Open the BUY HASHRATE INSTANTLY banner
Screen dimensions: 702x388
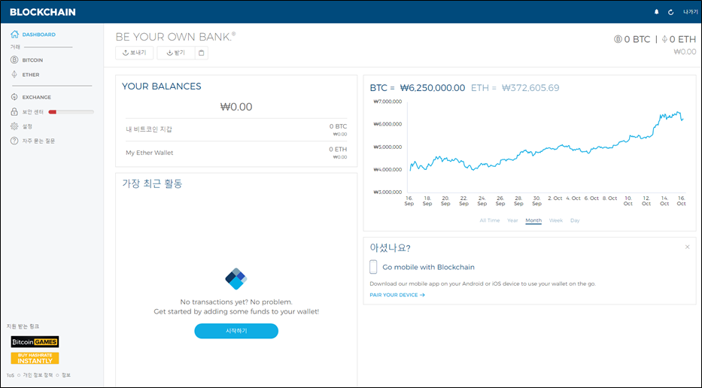35,358
